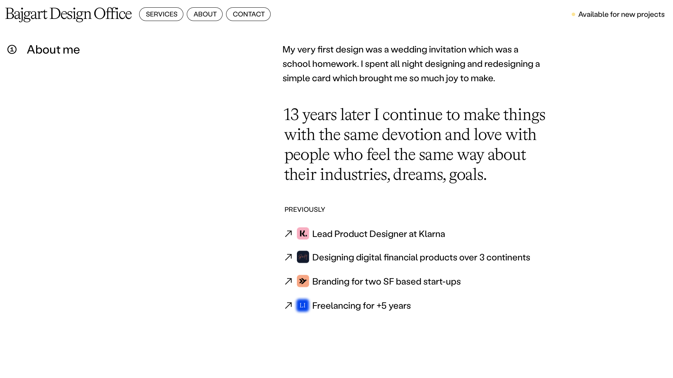Viewport: 673px width, 378px height.
Task: Click the circled number one icon
Action: (12, 49)
